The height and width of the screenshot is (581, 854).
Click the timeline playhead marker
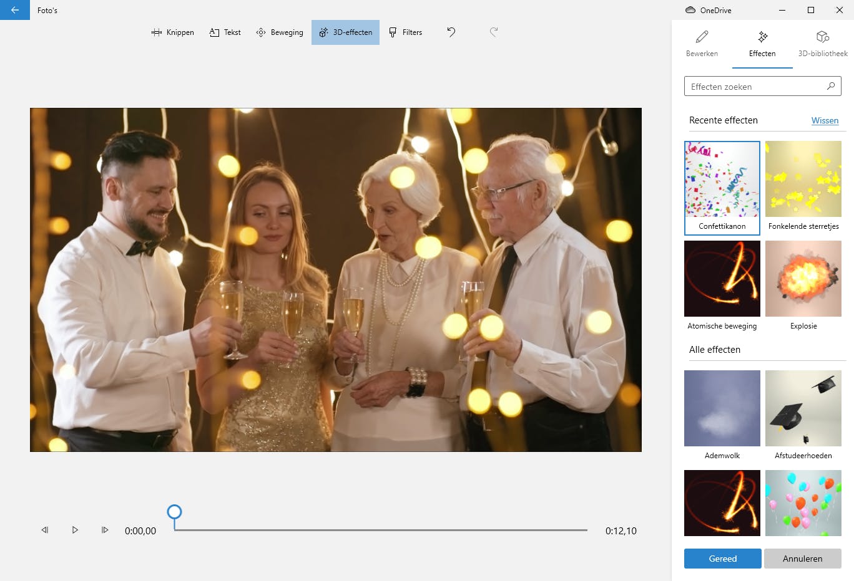click(175, 512)
